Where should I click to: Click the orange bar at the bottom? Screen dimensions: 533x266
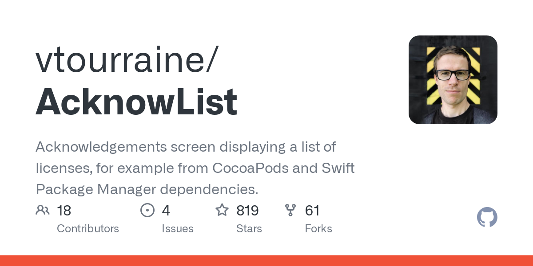coord(266,261)
